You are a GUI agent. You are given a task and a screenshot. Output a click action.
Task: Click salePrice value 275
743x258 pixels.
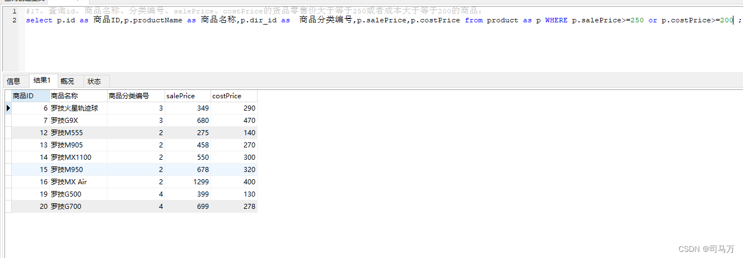coord(188,133)
